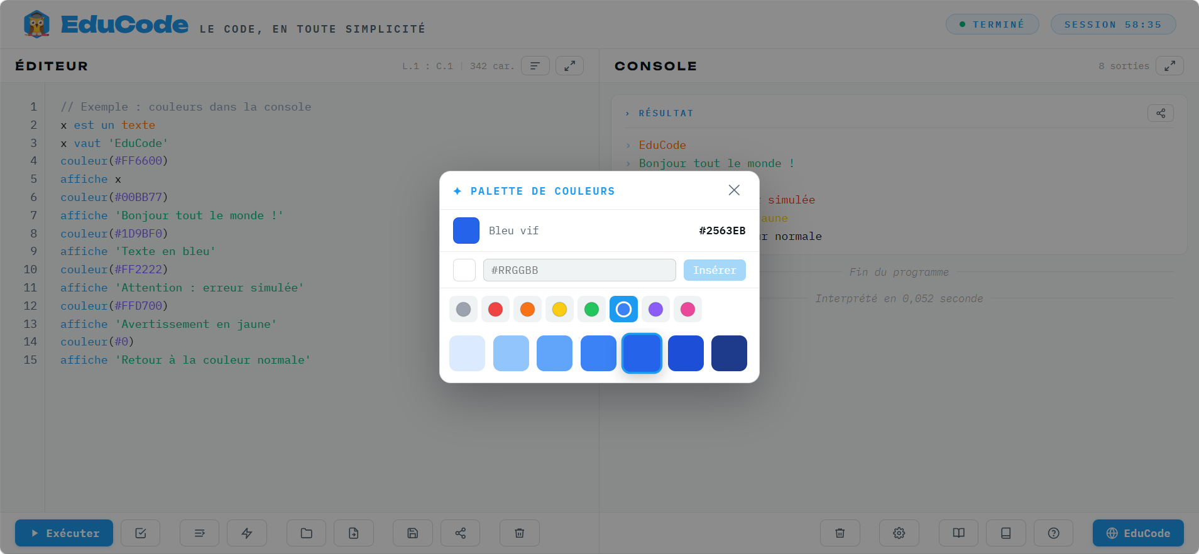Viewport: 1199px width, 554px height.
Task: Select the yellow hue dot
Action: point(559,309)
